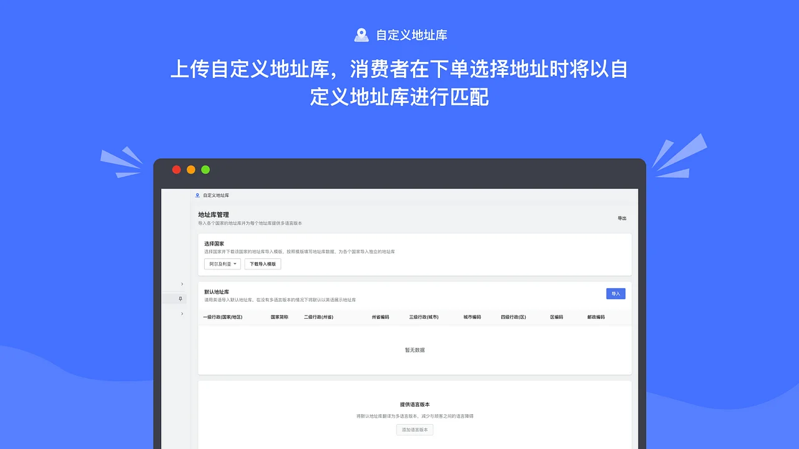
Task: Click the green zoom traffic light button
Action: click(x=205, y=169)
